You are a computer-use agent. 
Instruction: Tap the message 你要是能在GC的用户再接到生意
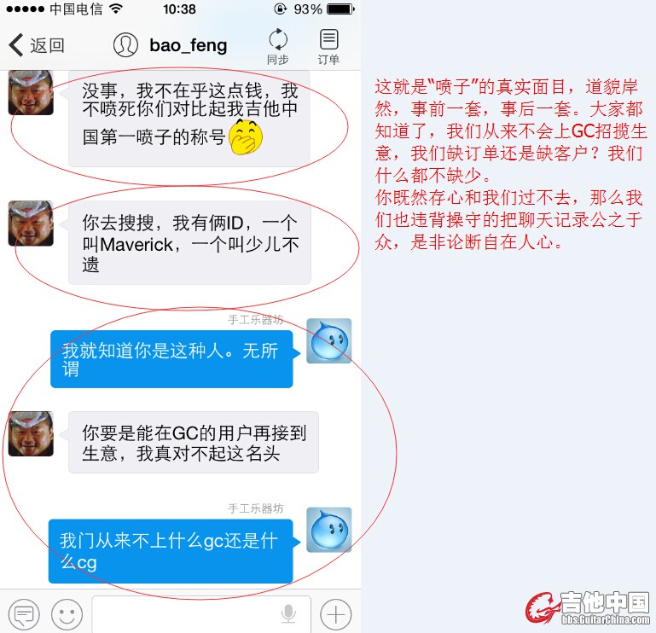(194, 443)
